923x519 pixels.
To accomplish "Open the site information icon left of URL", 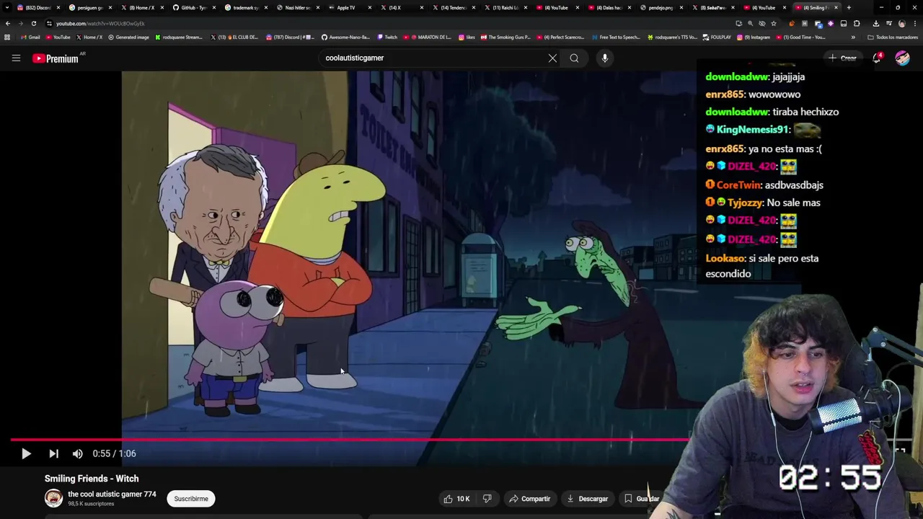I will (x=49, y=23).
